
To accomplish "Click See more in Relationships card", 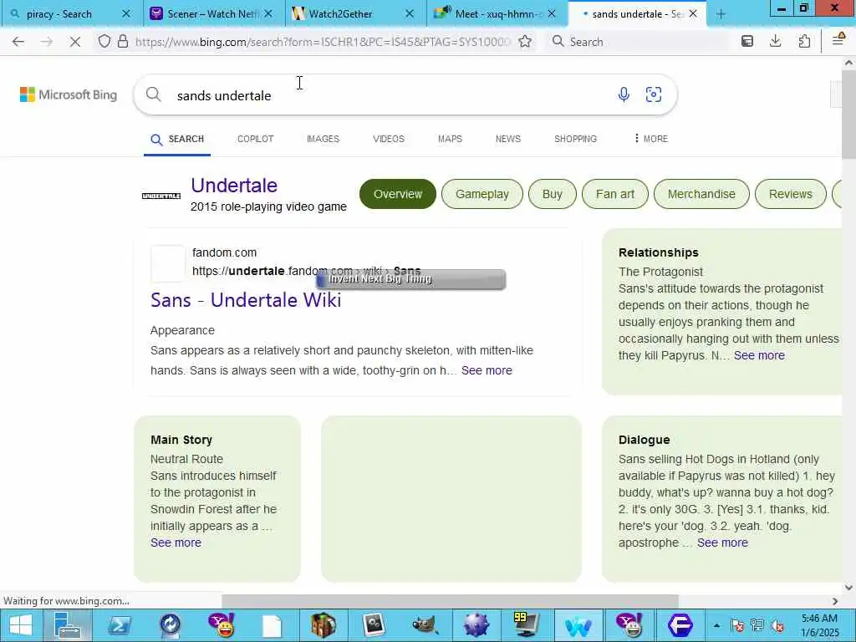I will click(x=759, y=355).
